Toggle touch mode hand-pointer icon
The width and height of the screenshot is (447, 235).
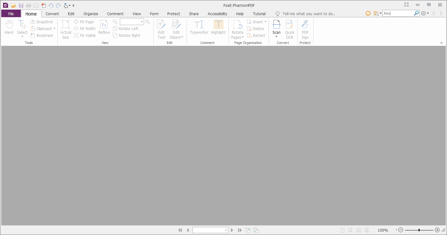pos(66,5)
